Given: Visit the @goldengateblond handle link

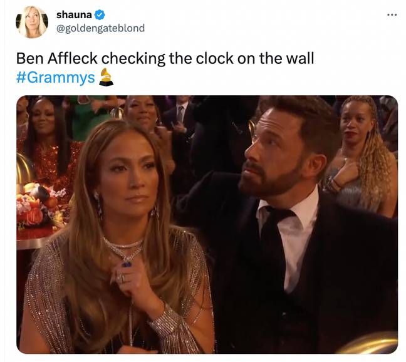Looking at the screenshot, I should [x=100, y=28].
